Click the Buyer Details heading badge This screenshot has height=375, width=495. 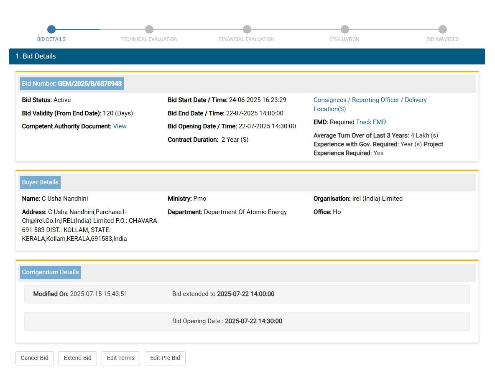click(x=40, y=182)
